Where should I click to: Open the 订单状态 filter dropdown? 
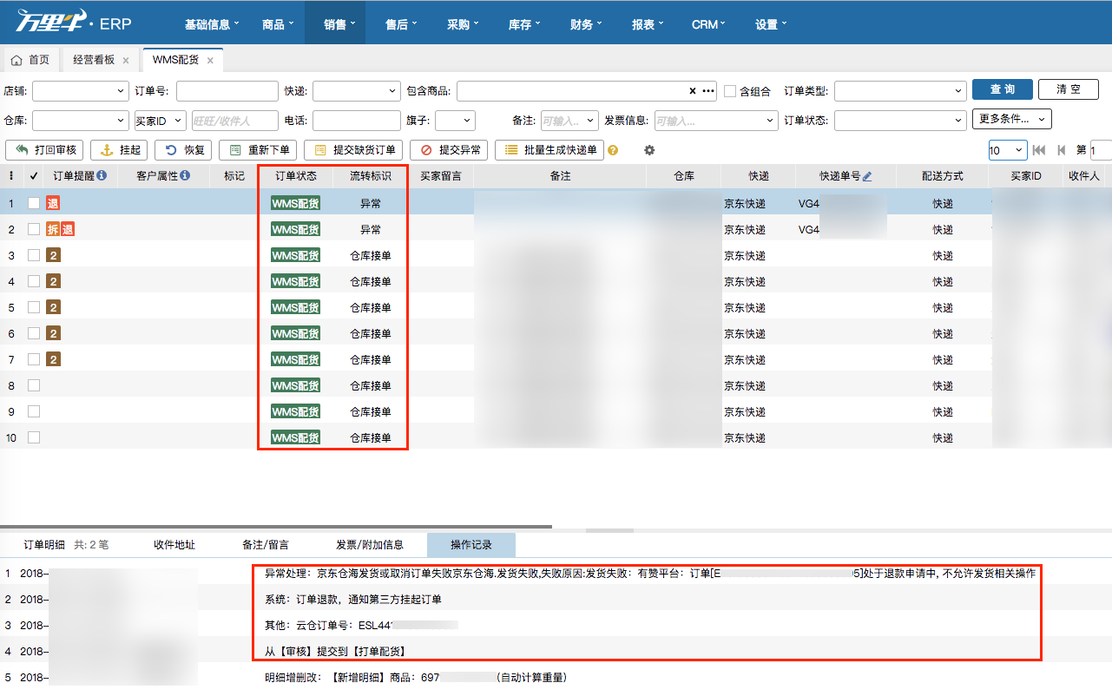tap(900, 121)
